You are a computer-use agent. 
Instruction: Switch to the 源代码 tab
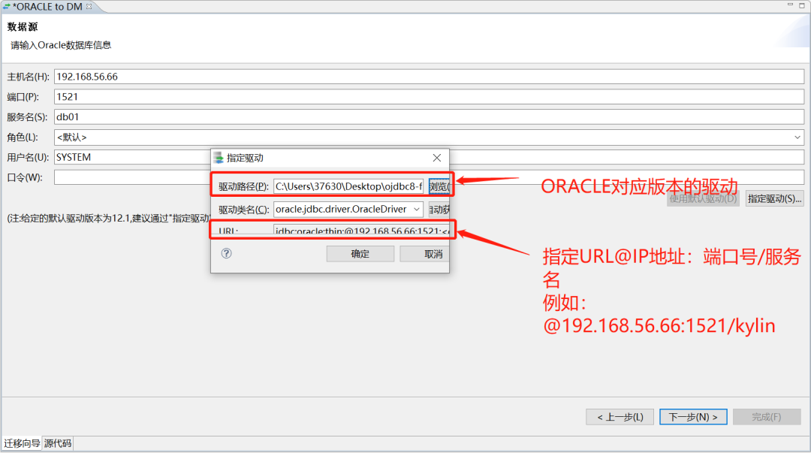[x=57, y=443]
